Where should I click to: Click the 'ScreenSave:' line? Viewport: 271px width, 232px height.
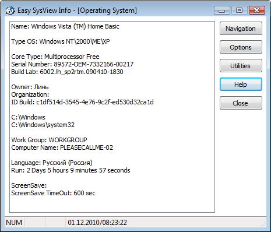(29, 185)
